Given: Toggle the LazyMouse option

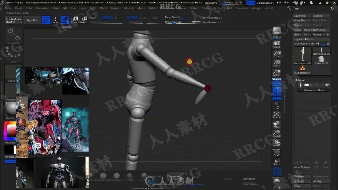Looking at the screenshot, I should pyautogui.click(x=249, y=179).
